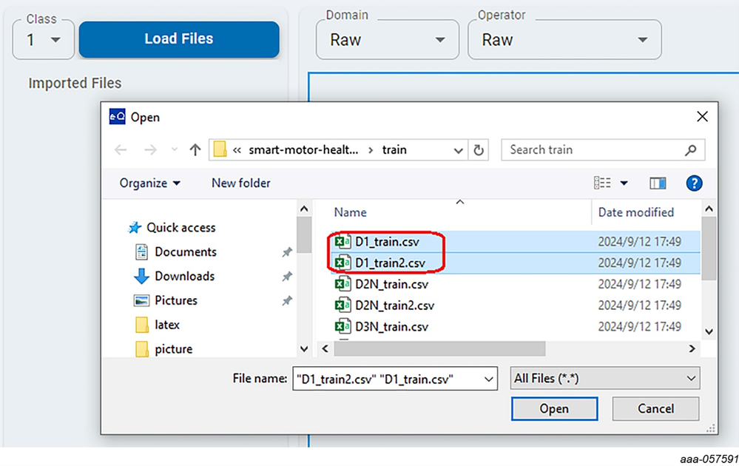Click the Cancel button
This screenshot has width=739, height=466.
point(655,408)
